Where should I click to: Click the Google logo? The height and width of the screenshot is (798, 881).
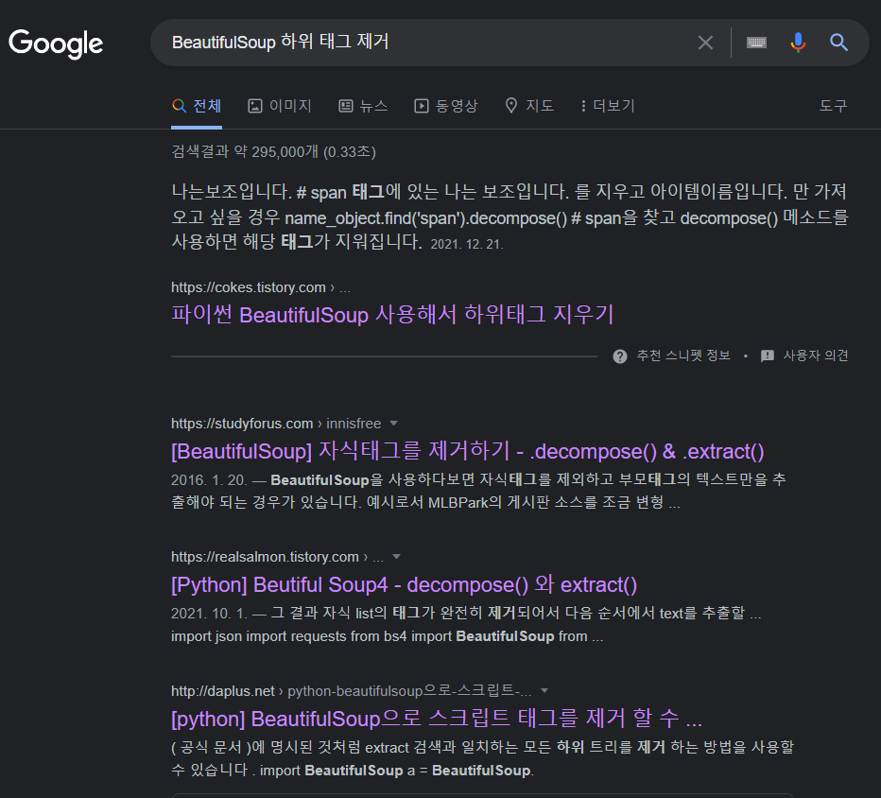pos(56,43)
